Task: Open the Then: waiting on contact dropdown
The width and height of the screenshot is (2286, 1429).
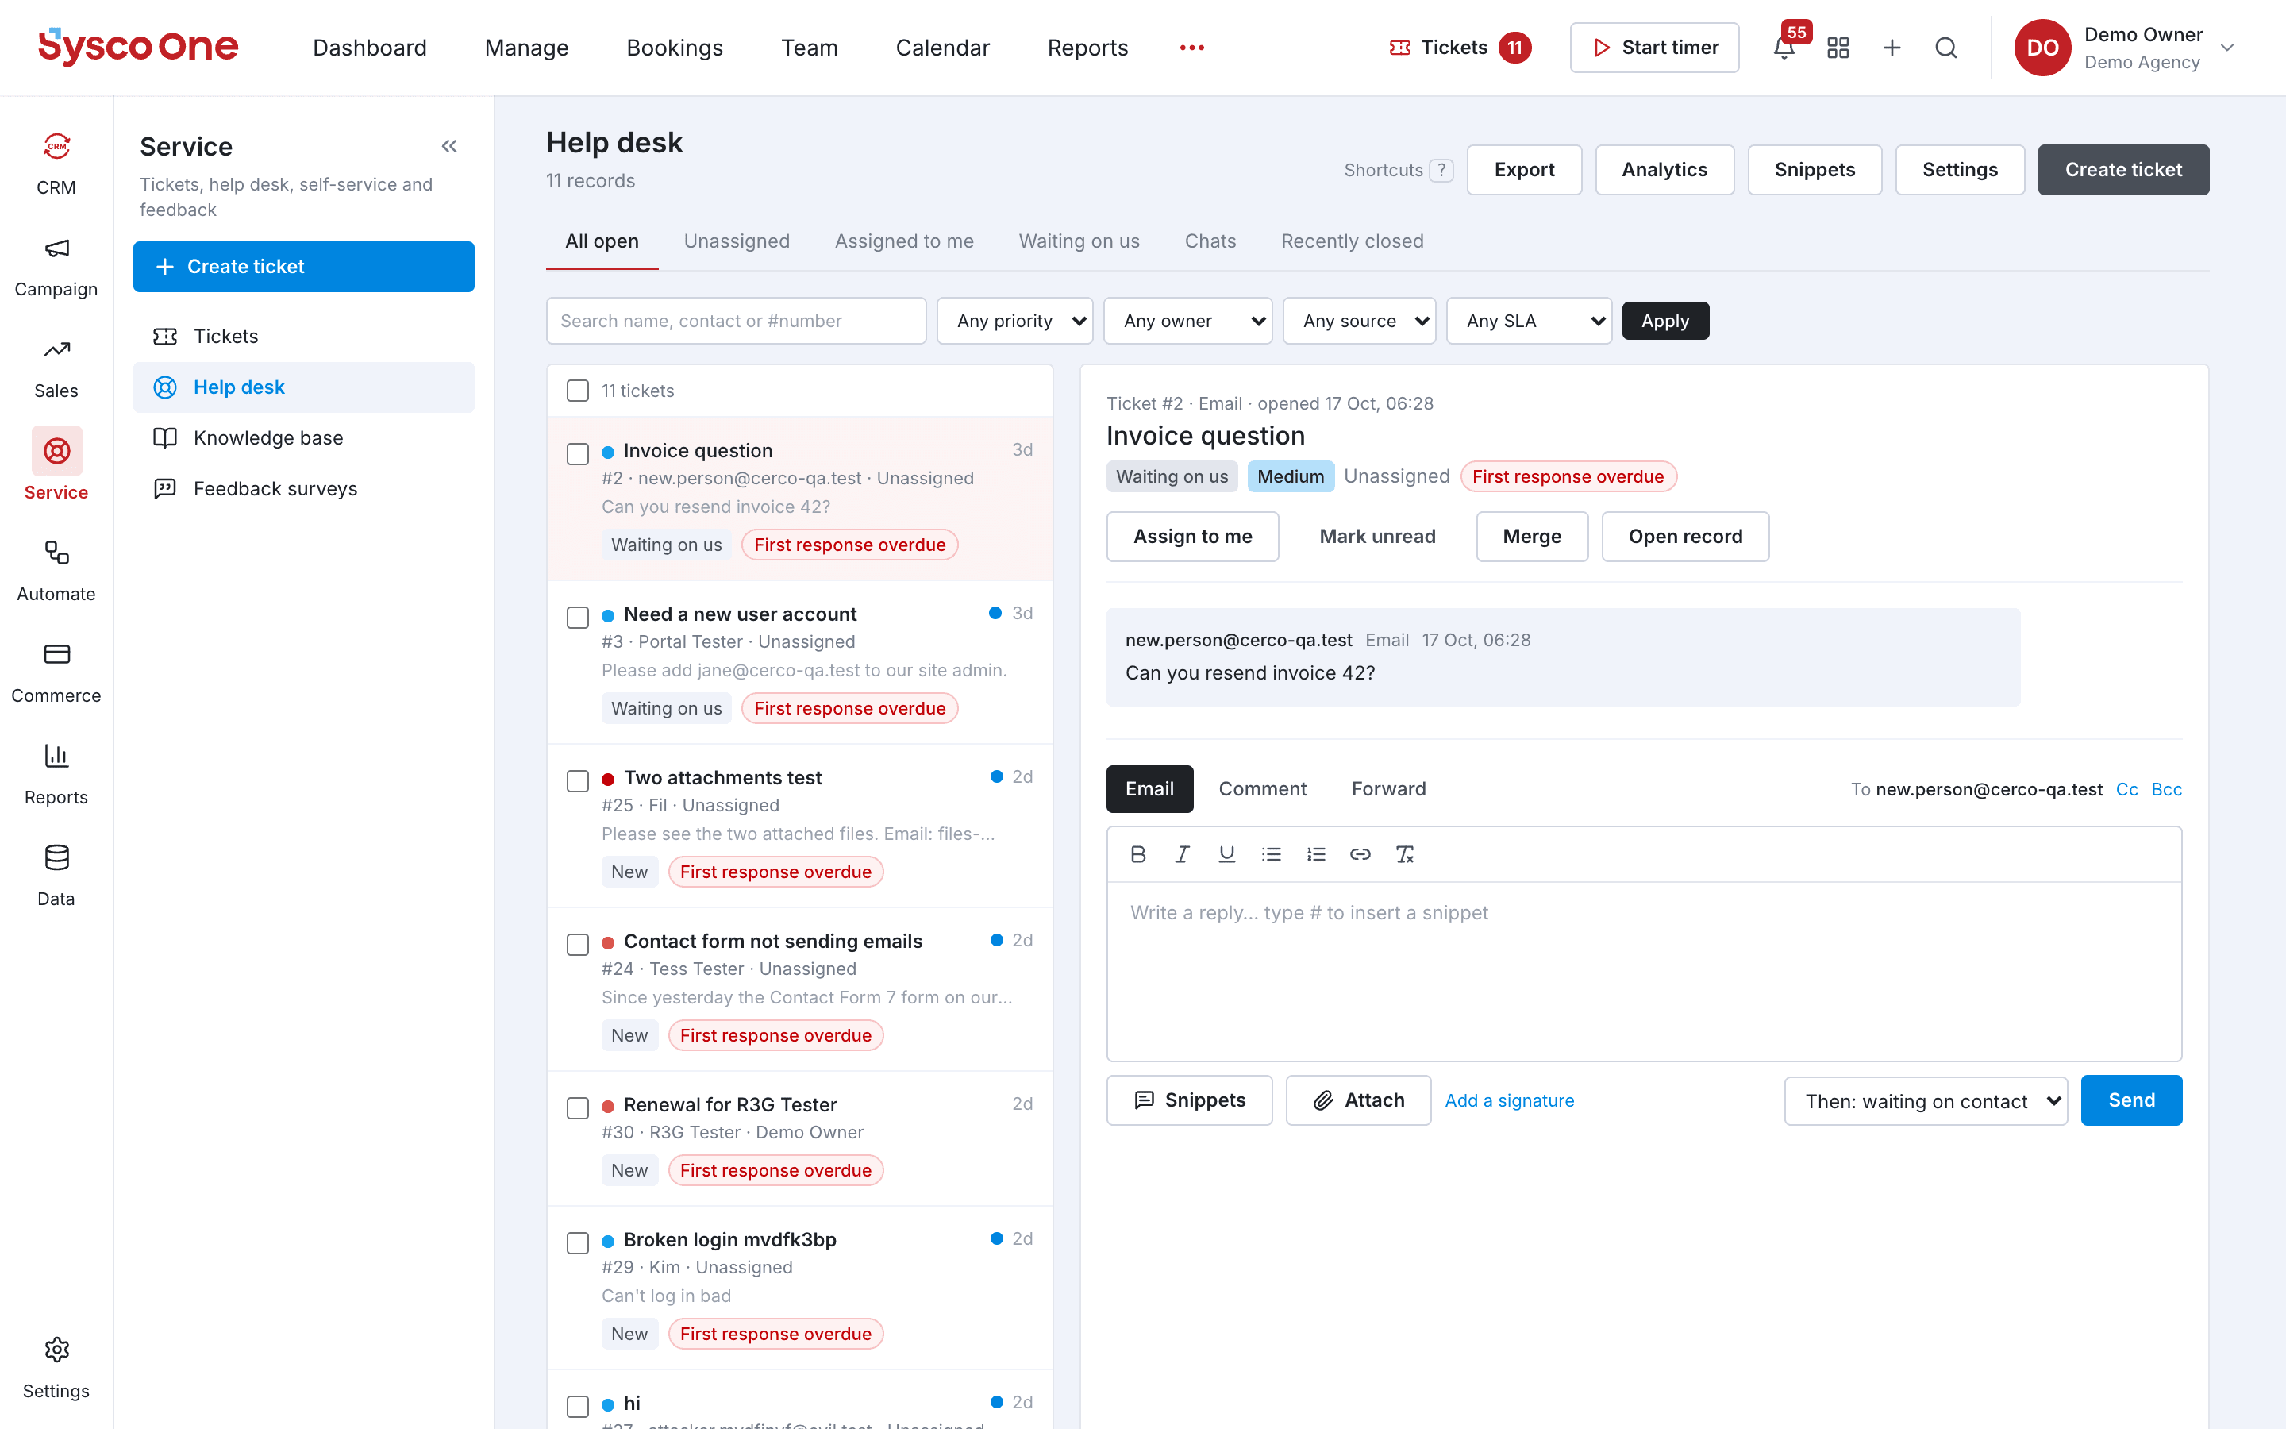Action: tap(1925, 1101)
